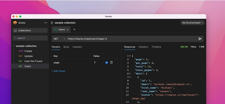The image size is (225, 104).
Task: Click the collection icon beside sample-collection header
Action: pyautogui.click(x=52, y=23)
